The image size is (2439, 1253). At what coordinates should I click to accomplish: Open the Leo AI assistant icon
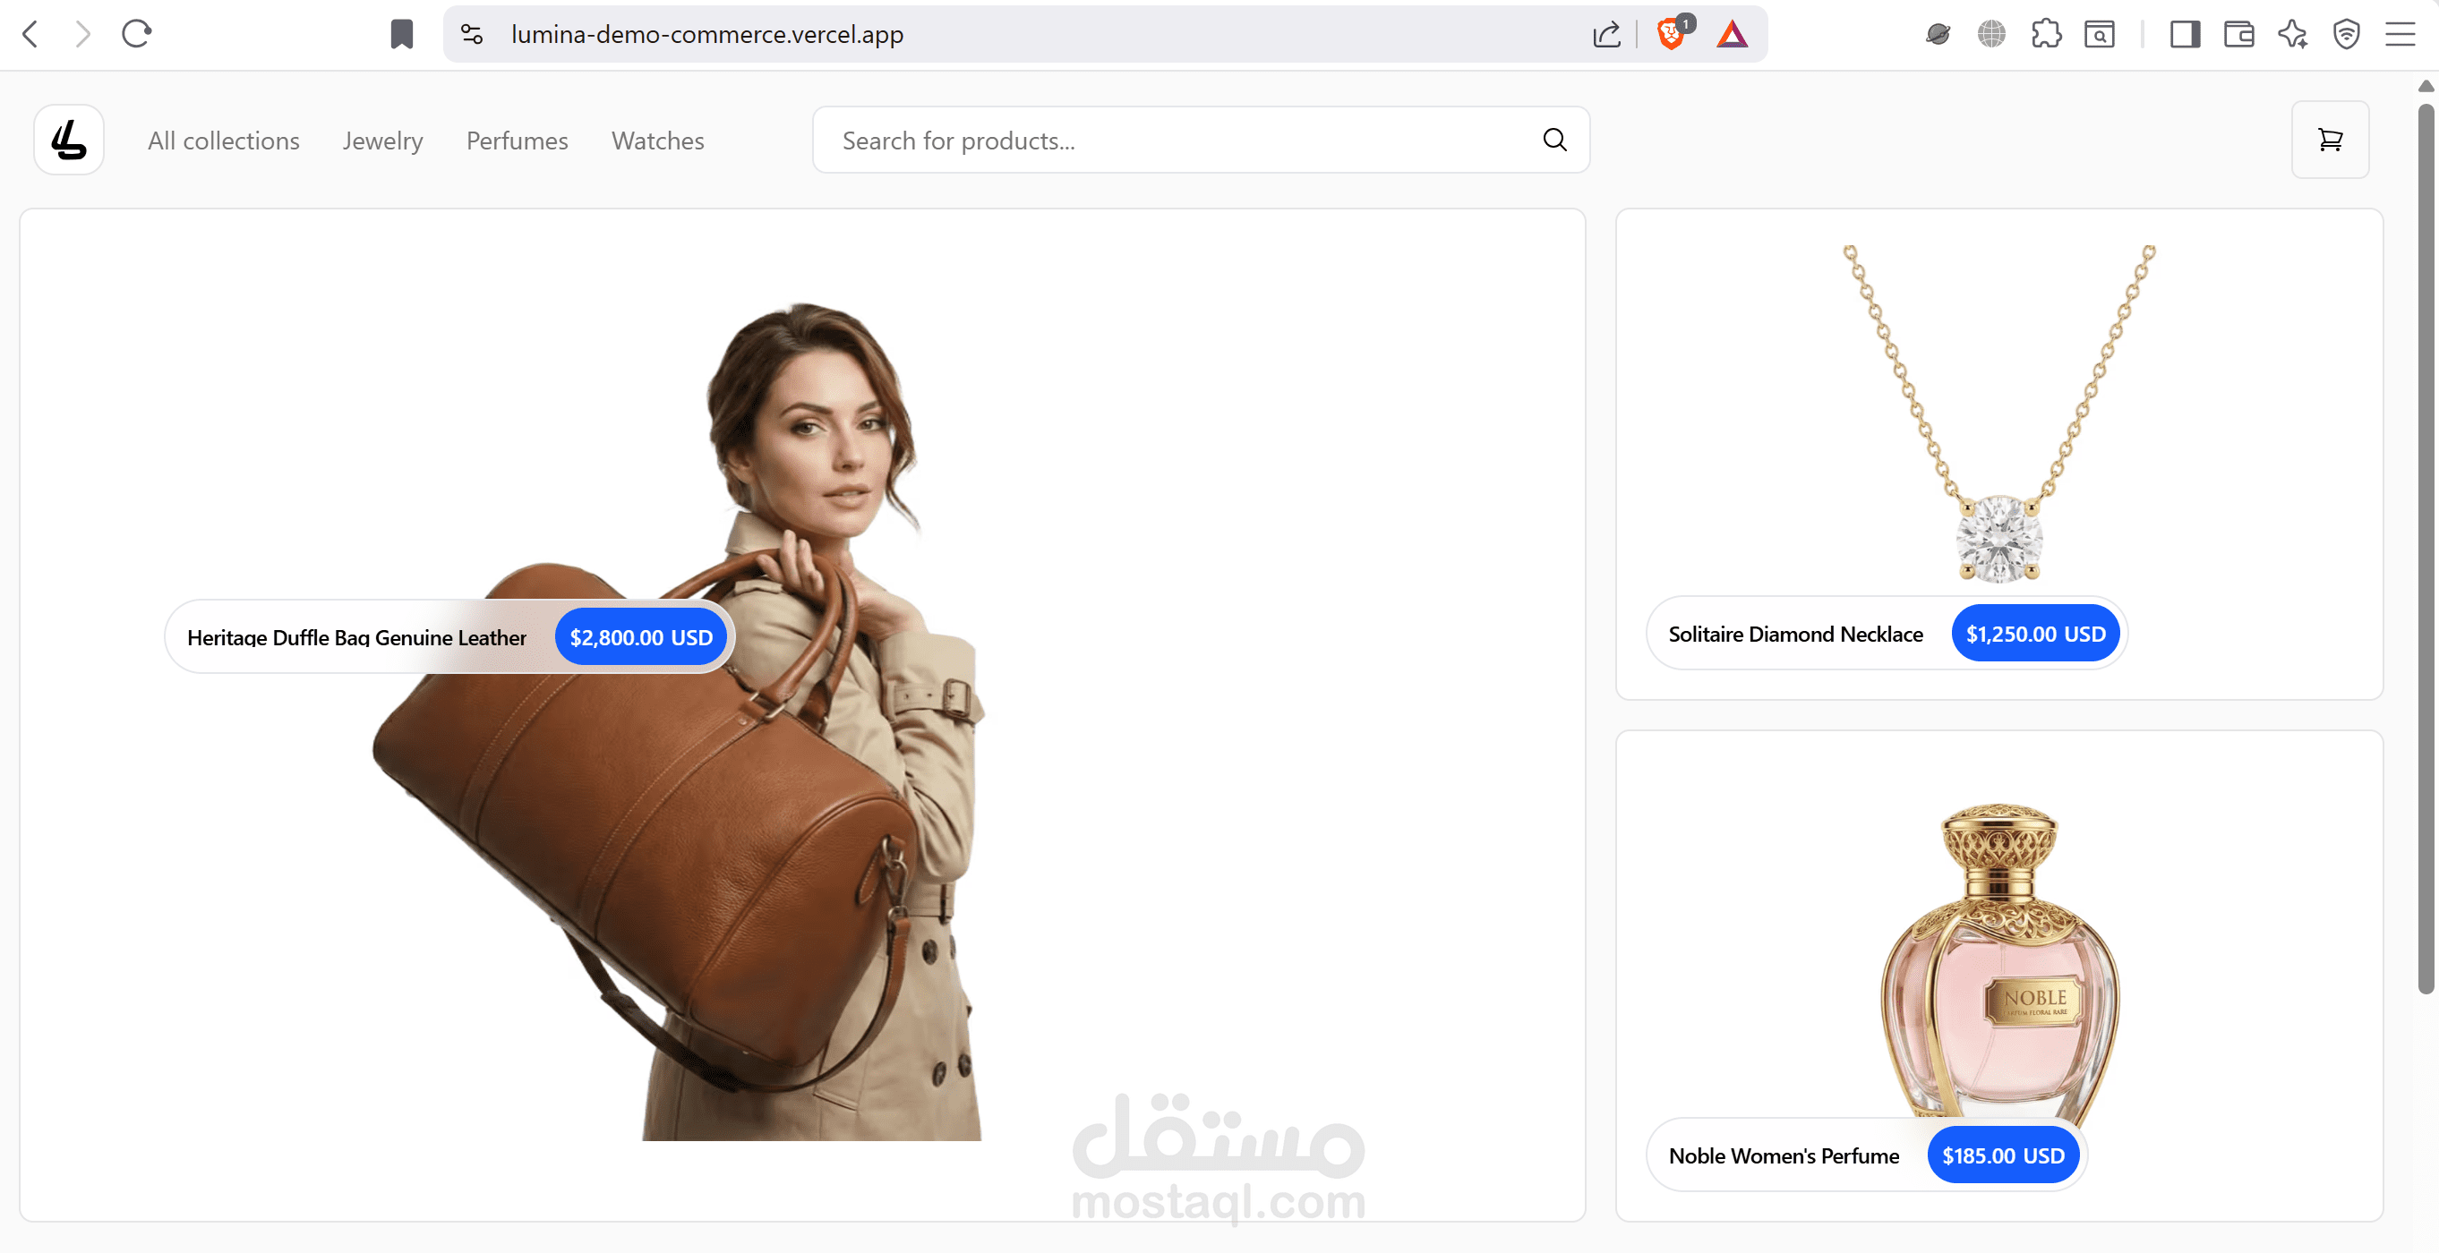coord(2292,34)
